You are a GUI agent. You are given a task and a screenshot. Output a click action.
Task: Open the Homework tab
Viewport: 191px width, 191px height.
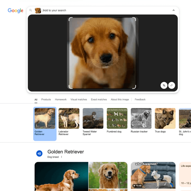[x=61, y=99]
